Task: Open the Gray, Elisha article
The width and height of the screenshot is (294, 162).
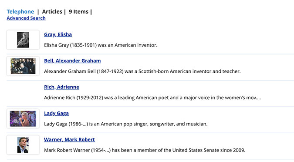Action: point(58,34)
